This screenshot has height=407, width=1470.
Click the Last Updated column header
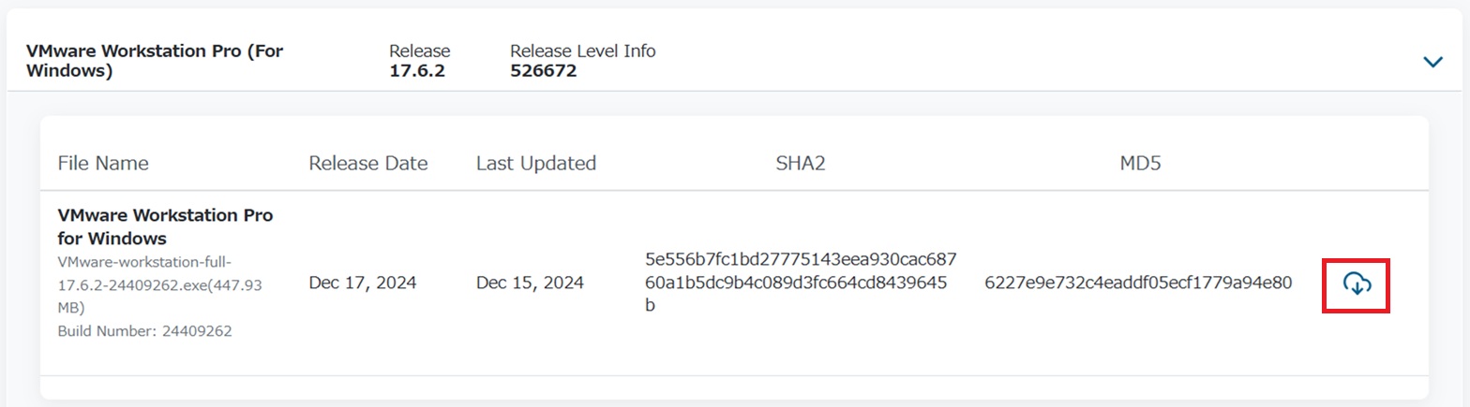(536, 163)
